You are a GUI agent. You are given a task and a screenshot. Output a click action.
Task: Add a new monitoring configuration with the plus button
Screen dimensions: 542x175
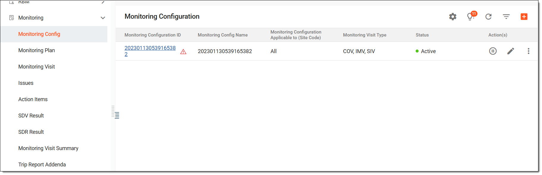524,17
